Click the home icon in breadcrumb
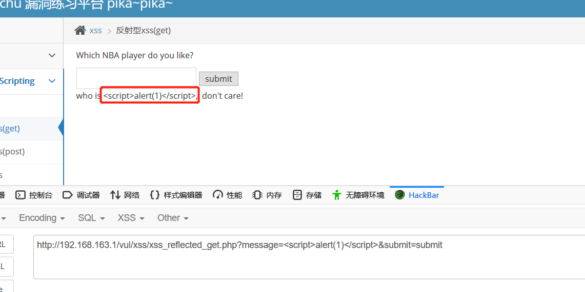This screenshot has width=585, height=292. [x=80, y=30]
